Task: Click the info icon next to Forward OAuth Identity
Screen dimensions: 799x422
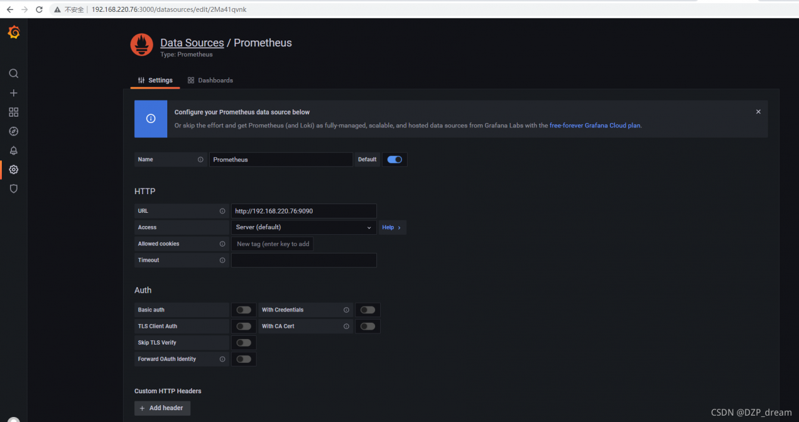Action: 222,359
